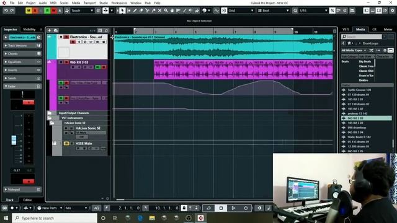The width and height of the screenshot is (397, 223).
Task: Select the Glue tool
Action: pyautogui.click(x=153, y=11)
